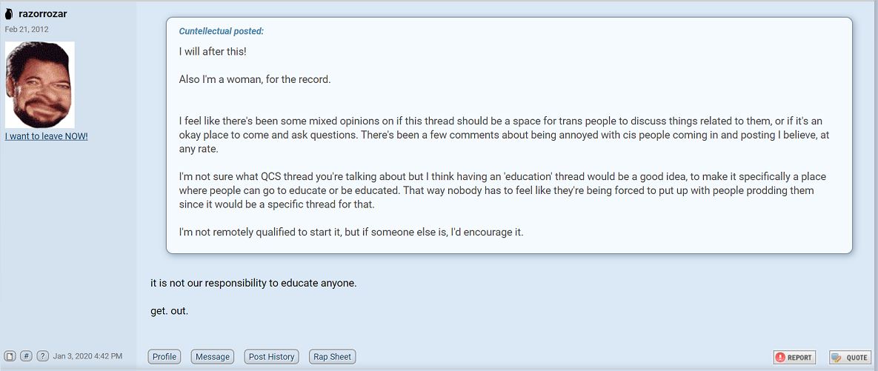
Task: Open razorrozar's Rap Sheet
Action: coord(333,356)
